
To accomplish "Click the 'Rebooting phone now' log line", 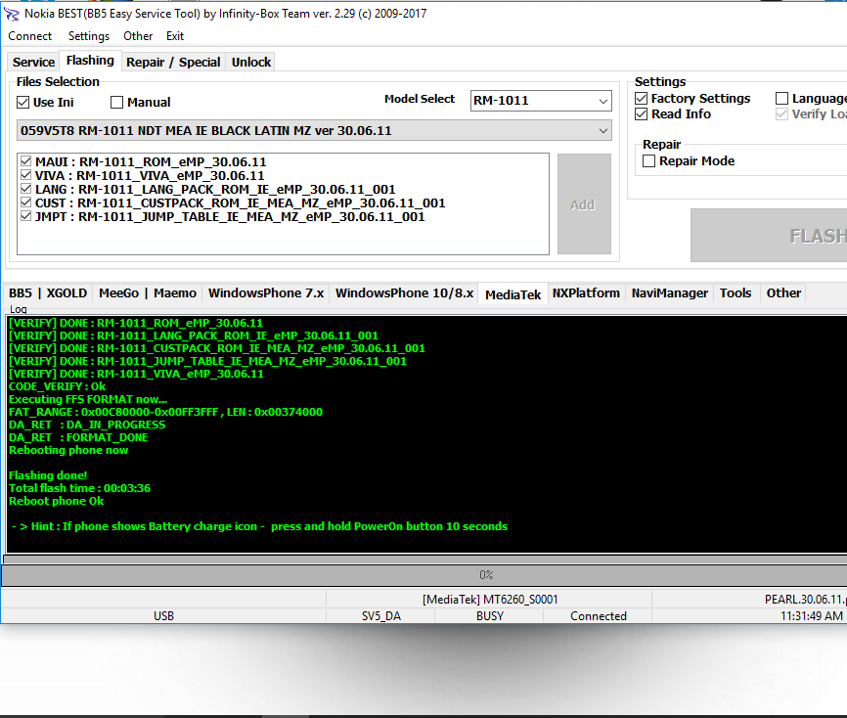I will pyautogui.click(x=68, y=450).
